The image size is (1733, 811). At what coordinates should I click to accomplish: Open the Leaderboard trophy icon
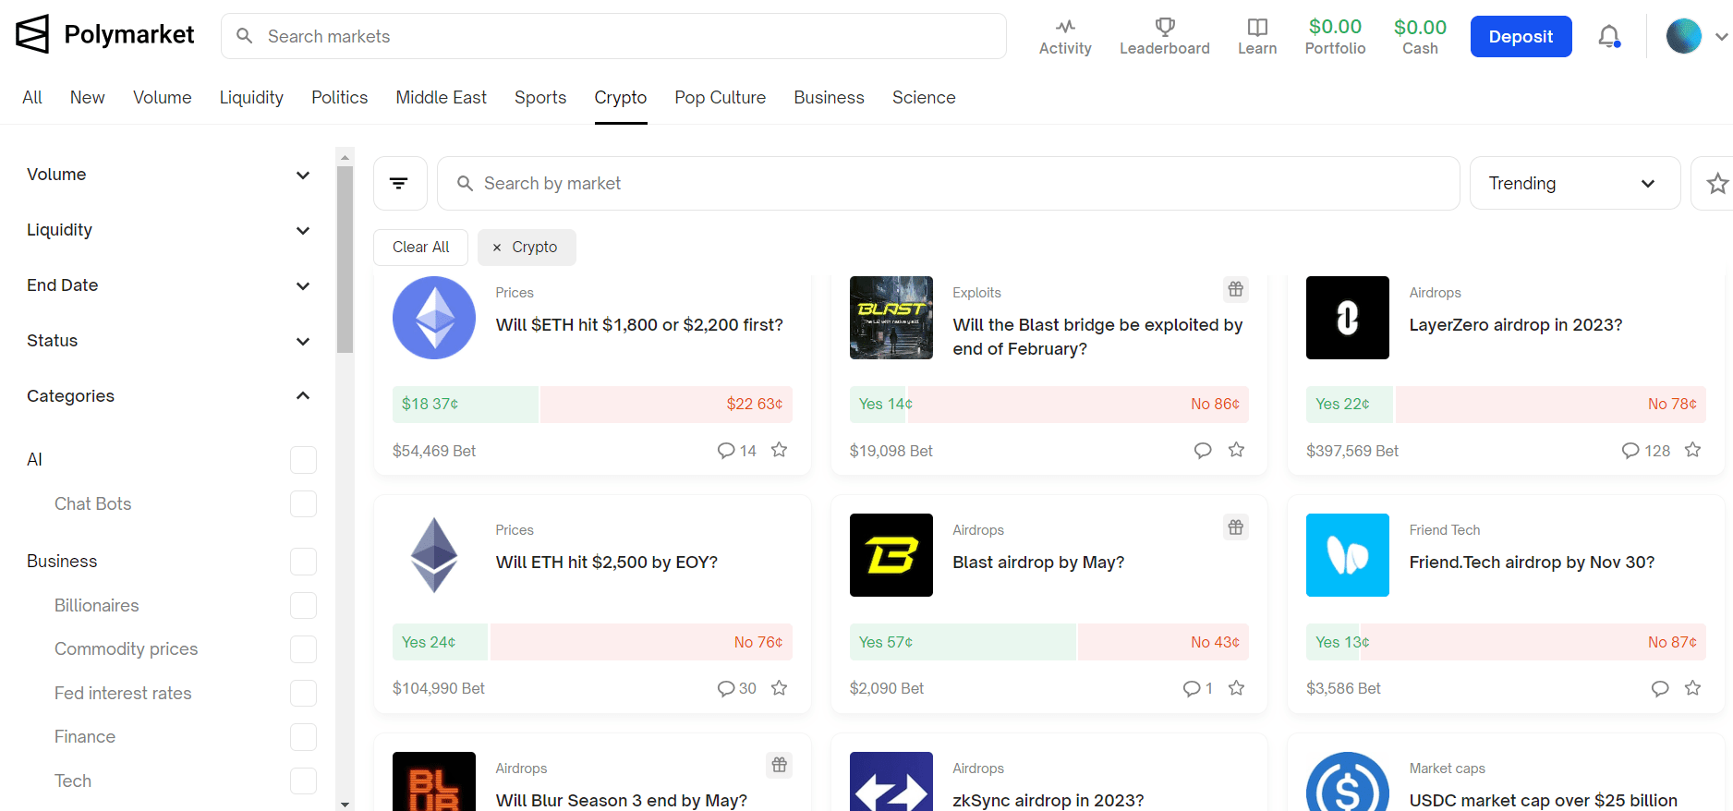point(1165,27)
